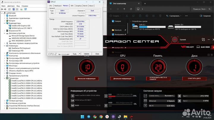Click ENG language indicator in tray
The width and height of the screenshot is (214, 120).
tap(188, 117)
